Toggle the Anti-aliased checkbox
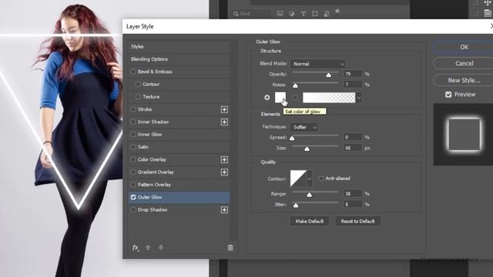This screenshot has height=277, width=493. click(320, 179)
